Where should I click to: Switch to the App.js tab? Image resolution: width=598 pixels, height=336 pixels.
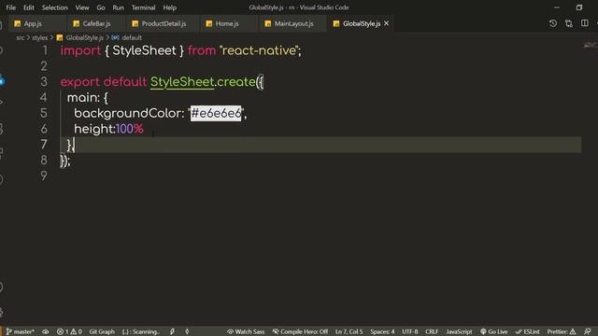click(x=37, y=23)
